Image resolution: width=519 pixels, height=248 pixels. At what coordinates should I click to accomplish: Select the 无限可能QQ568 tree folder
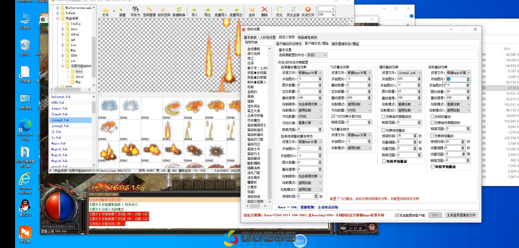point(81,66)
